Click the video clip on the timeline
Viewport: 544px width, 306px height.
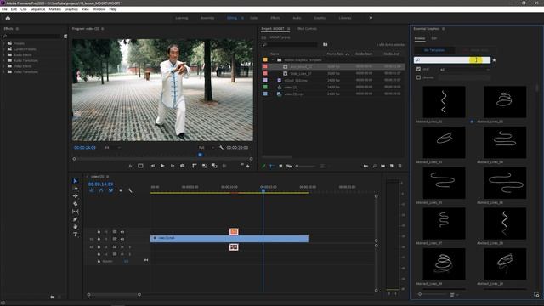point(229,239)
